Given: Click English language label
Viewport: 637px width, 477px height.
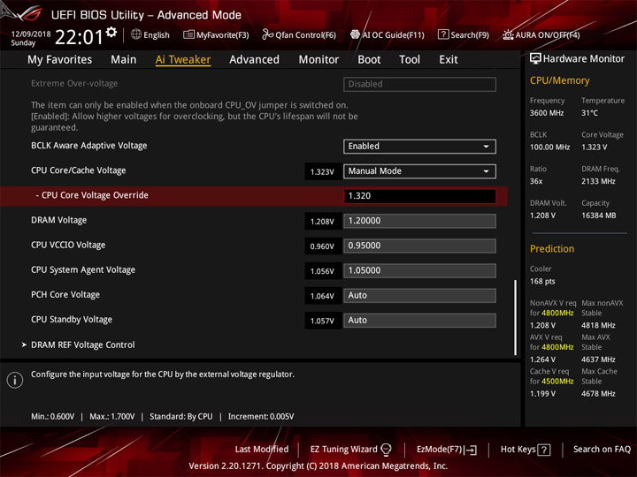Looking at the screenshot, I should pyautogui.click(x=157, y=34).
